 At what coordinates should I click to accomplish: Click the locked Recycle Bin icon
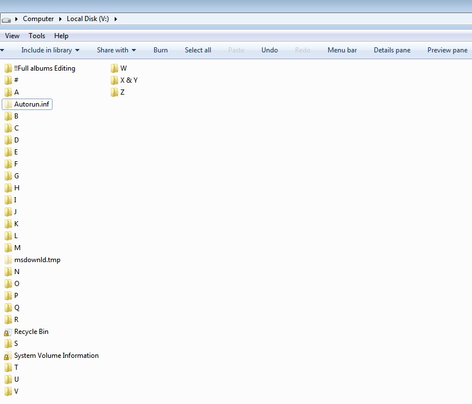(7, 332)
